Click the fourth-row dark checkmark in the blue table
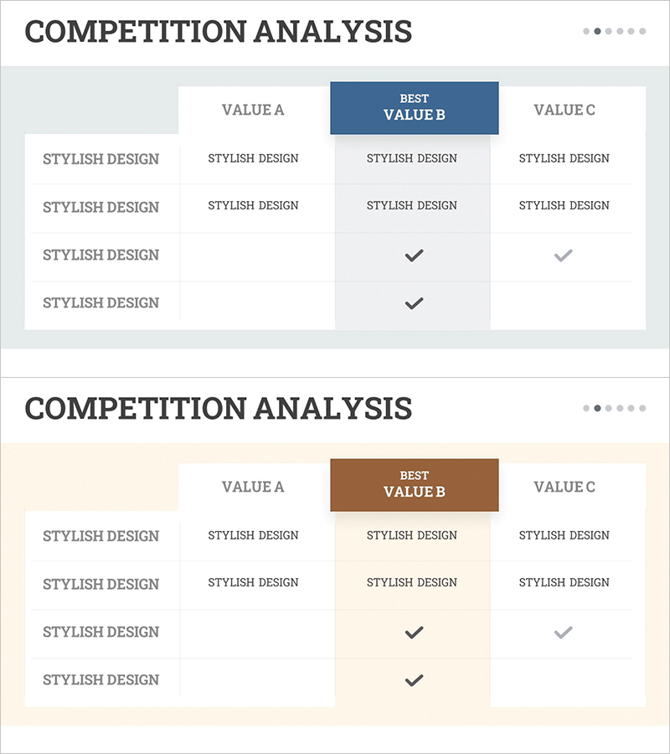The image size is (670, 754). pos(414,303)
